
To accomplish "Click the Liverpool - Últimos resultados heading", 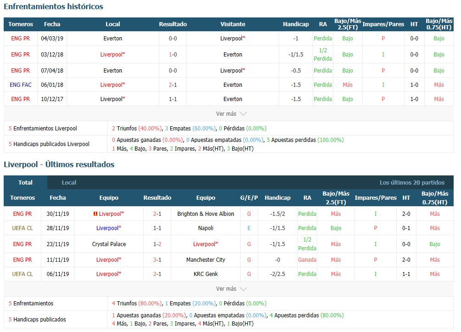I will point(59,164).
